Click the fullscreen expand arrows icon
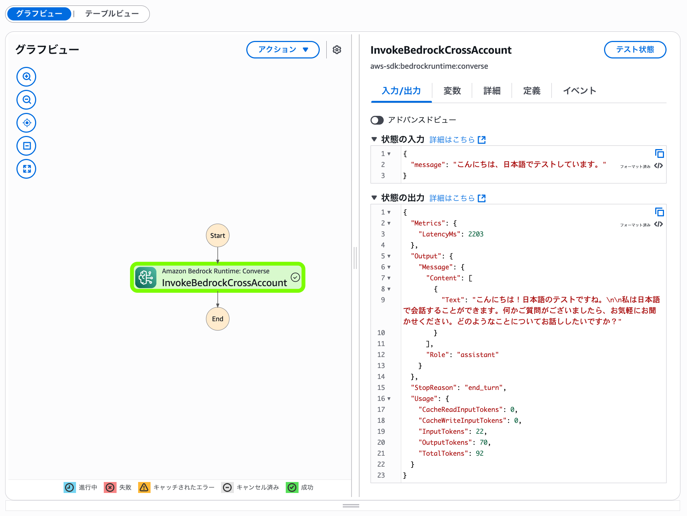 click(x=26, y=169)
